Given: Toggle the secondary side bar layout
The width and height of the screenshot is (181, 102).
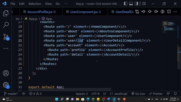Looking at the screenshot, I should [136, 4].
